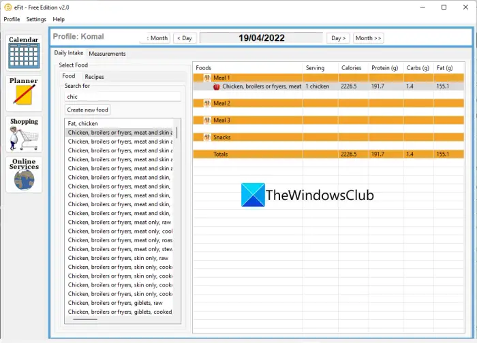The height and width of the screenshot is (343, 477).
Task: Select 'Chicken, broilers or fryers, skin only, raw'
Action: (119, 258)
